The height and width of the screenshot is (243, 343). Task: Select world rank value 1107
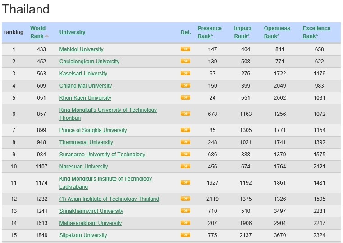(x=41, y=167)
